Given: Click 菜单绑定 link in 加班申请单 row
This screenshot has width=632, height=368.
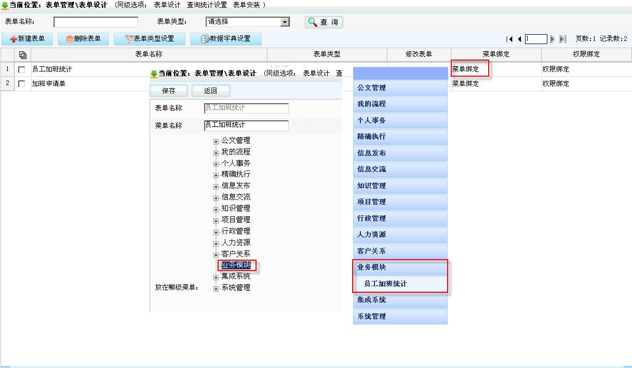Looking at the screenshot, I should click(x=465, y=83).
